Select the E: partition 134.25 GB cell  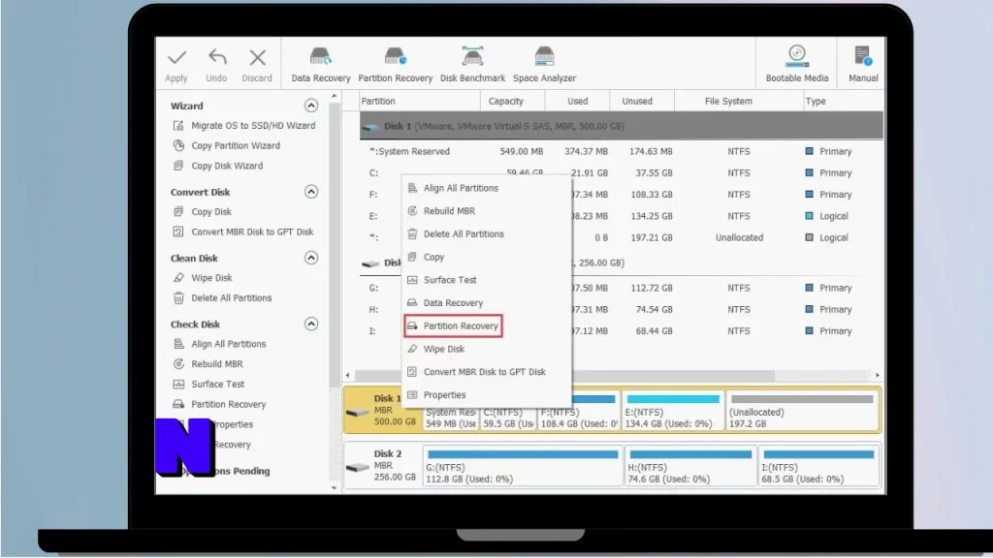point(651,216)
